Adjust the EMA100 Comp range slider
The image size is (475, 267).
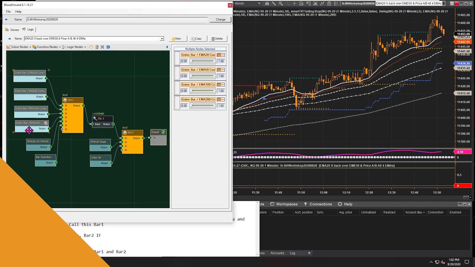click(203, 91)
